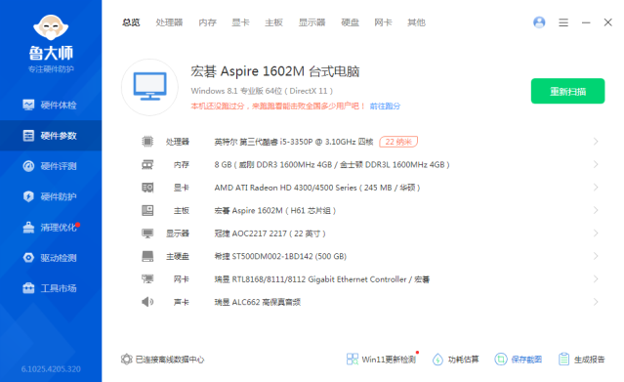Follow the 前往跑分 link
The image size is (624, 382).
[385, 106]
